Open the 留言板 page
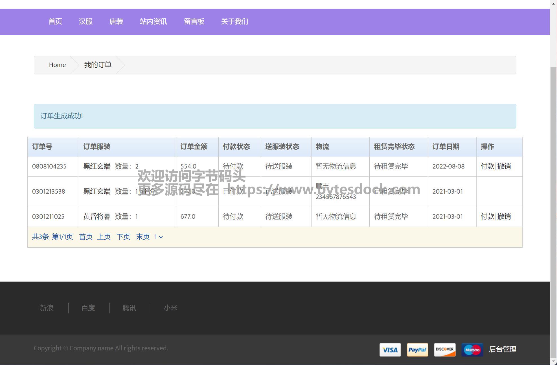 click(x=194, y=22)
